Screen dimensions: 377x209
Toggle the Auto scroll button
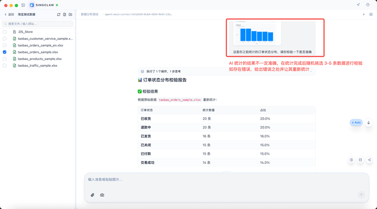click(x=356, y=122)
